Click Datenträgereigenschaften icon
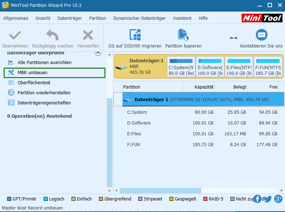 11,103
